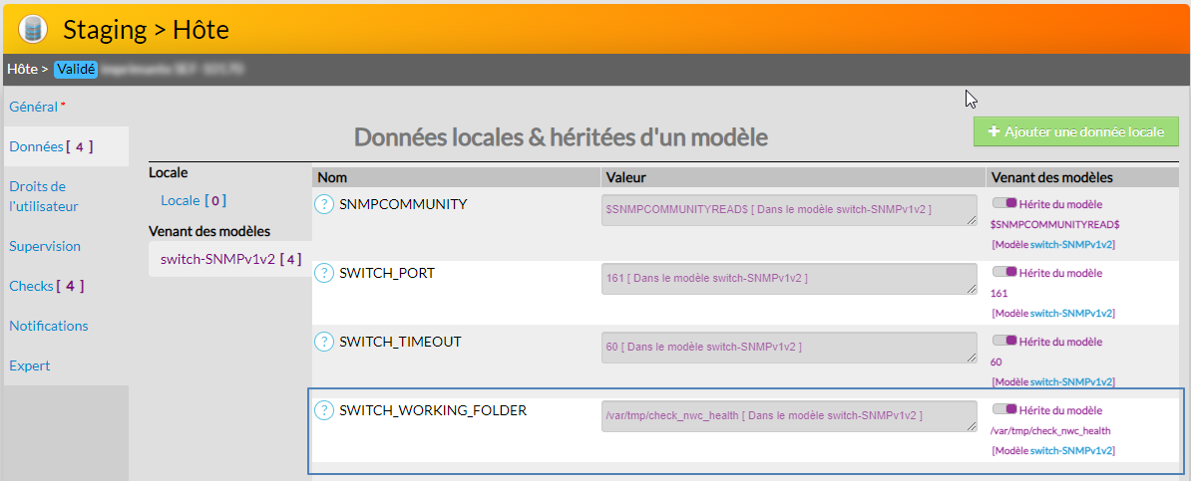Go to the Expert tab
The image size is (1191, 481).
[30, 365]
